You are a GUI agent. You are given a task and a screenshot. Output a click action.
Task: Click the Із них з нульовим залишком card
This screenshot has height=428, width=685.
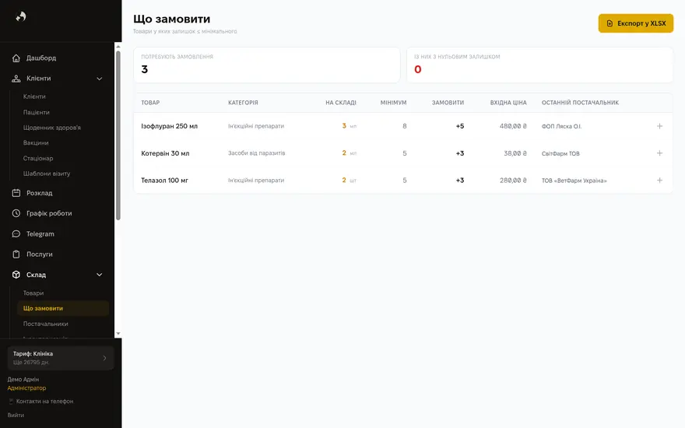click(x=540, y=65)
